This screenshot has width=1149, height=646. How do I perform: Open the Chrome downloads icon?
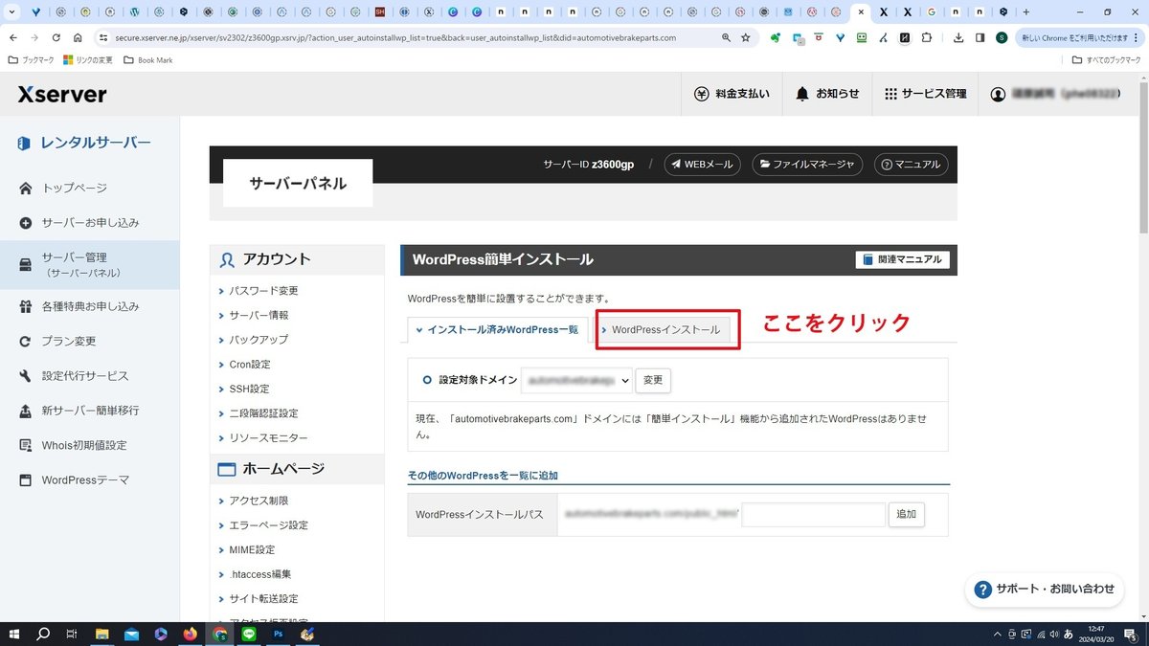[959, 37]
